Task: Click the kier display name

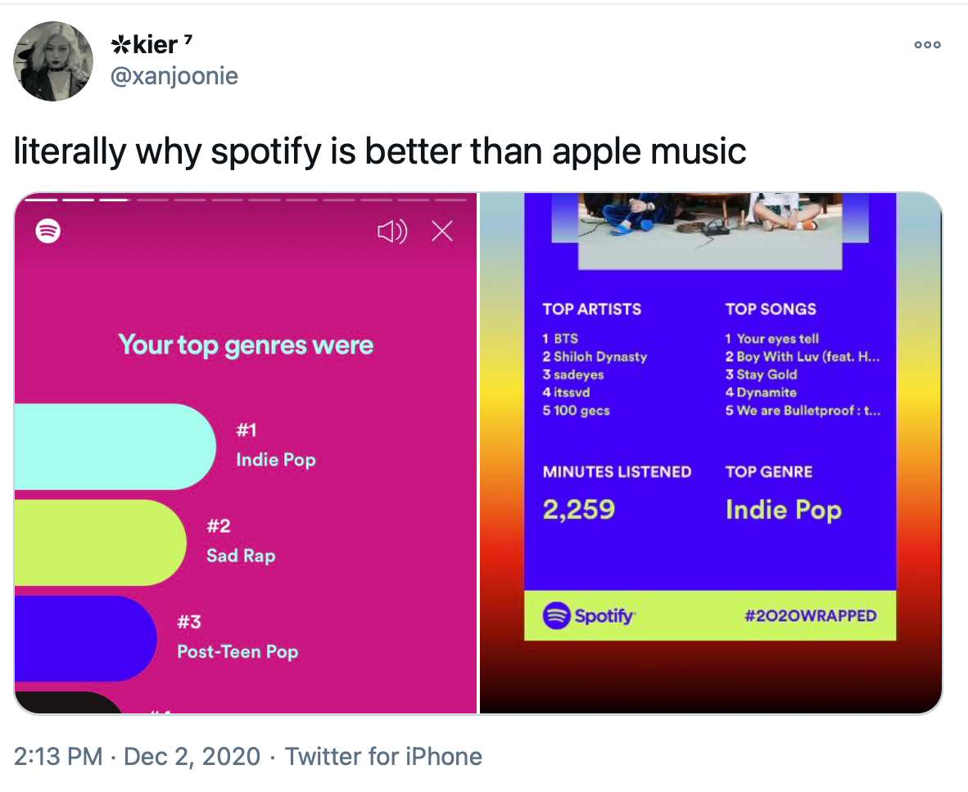Action: (152, 44)
